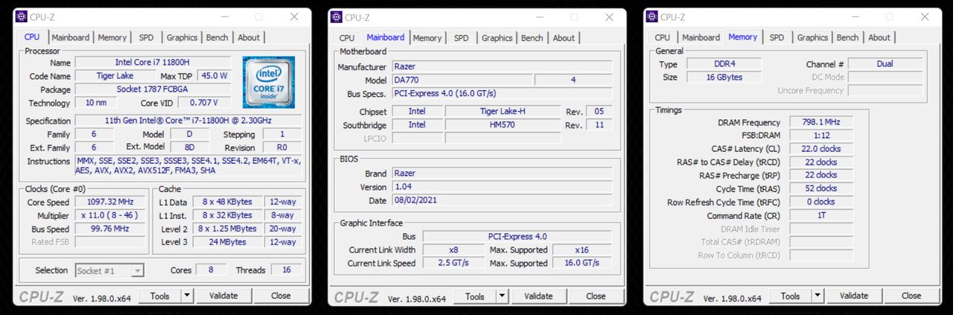Viewport: 953px width, 315px height.
Task: Click the Intel Core i7 logo badge
Action: (x=268, y=82)
